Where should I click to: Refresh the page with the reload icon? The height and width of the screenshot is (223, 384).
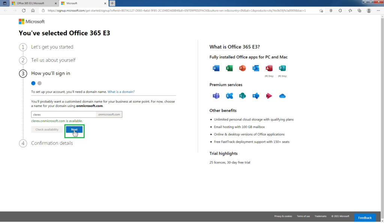click(x=24, y=10)
